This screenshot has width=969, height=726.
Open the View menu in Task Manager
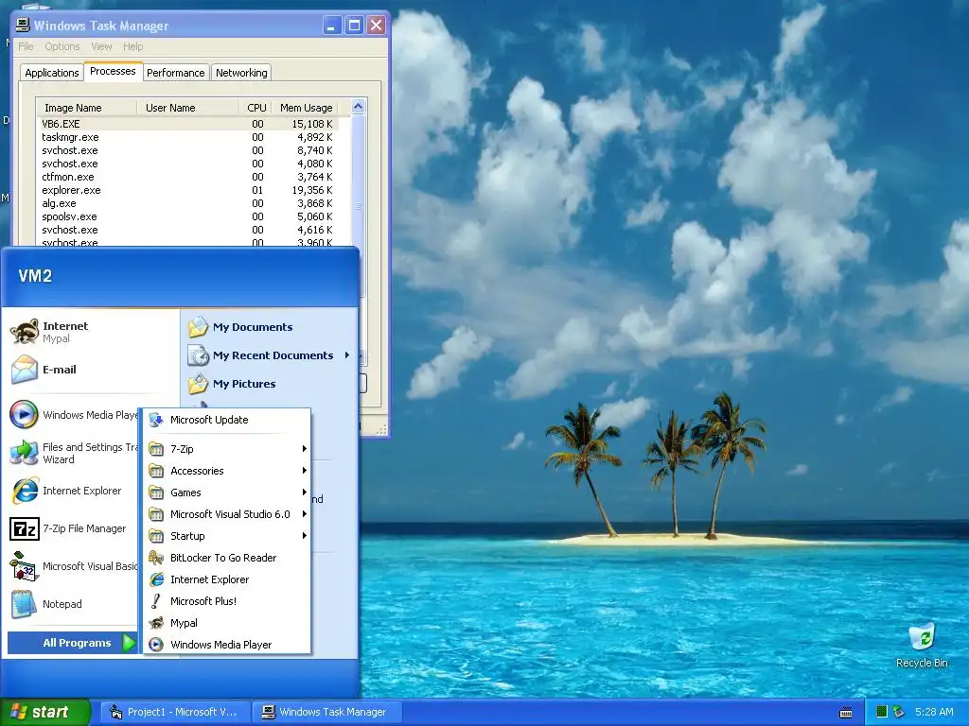[x=101, y=46]
